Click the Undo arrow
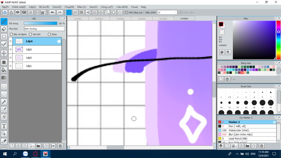The width and height of the screenshot is (281, 158). tap(52, 12)
